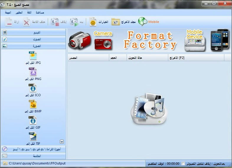The image size is (232, 168).
Task: Sort by Convert State (حالة التحويل) column
Action: tap(147, 58)
